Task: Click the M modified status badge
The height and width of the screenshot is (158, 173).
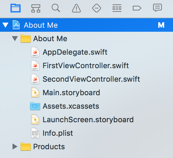Action: (161, 25)
